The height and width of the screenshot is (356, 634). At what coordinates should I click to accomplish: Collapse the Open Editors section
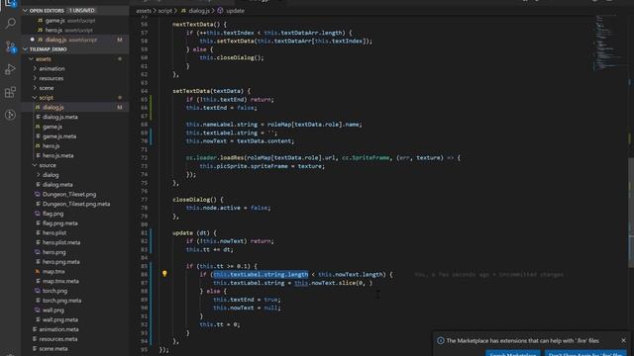click(x=26, y=11)
